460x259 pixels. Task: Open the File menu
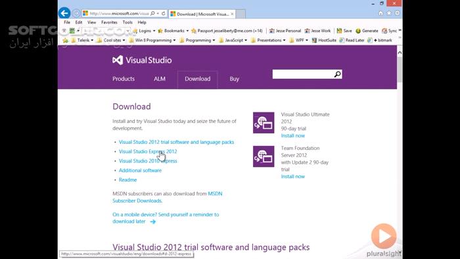(x=67, y=22)
